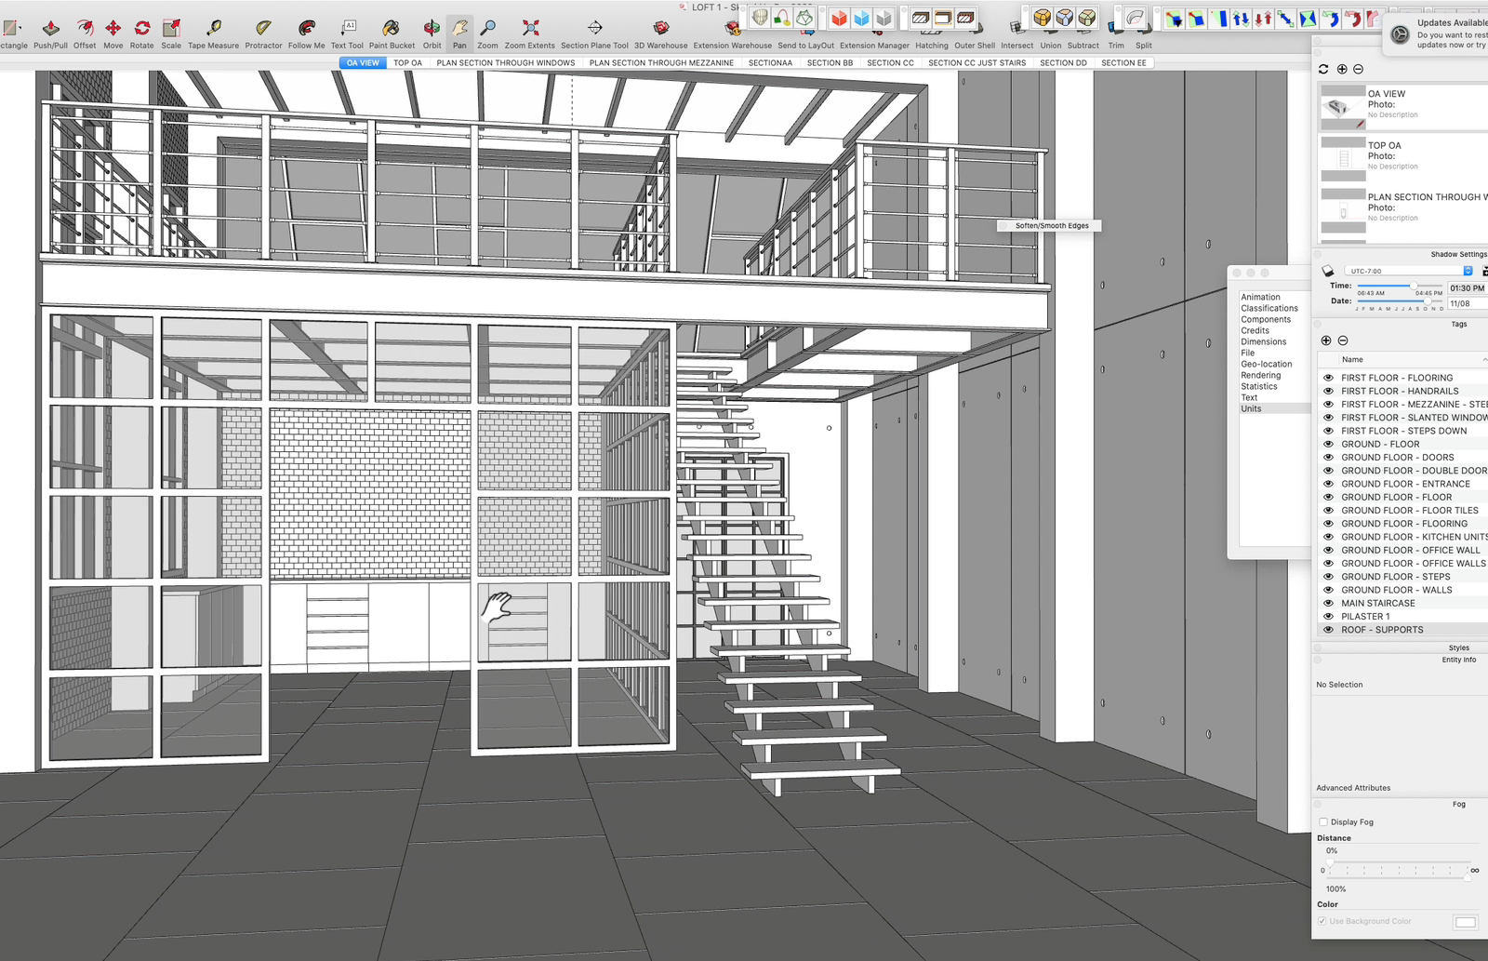Click the 01:30 PM time field
The width and height of the screenshot is (1488, 961).
(x=1467, y=288)
